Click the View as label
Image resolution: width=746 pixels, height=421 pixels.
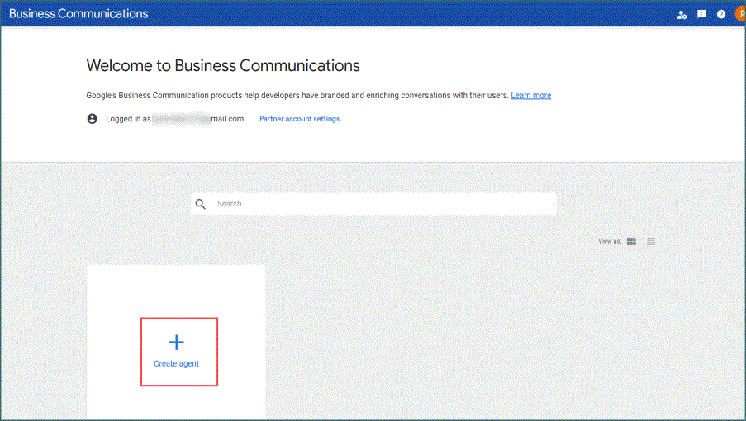coord(609,241)
